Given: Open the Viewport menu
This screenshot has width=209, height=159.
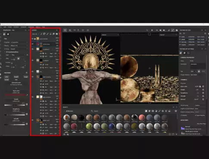Looking at the screenshot, I should (23, 27).
